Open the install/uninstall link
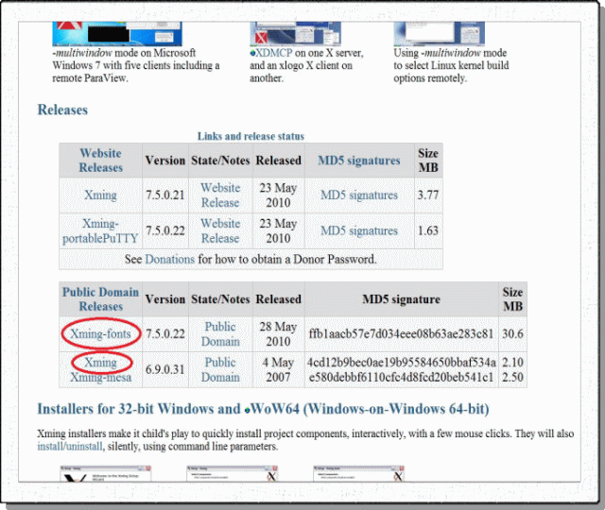This screenshot has width=605, height=510. coord(70,447)
